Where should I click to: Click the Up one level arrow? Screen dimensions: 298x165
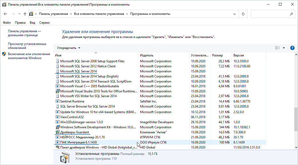pyautogui.click(x=25, y=14)
